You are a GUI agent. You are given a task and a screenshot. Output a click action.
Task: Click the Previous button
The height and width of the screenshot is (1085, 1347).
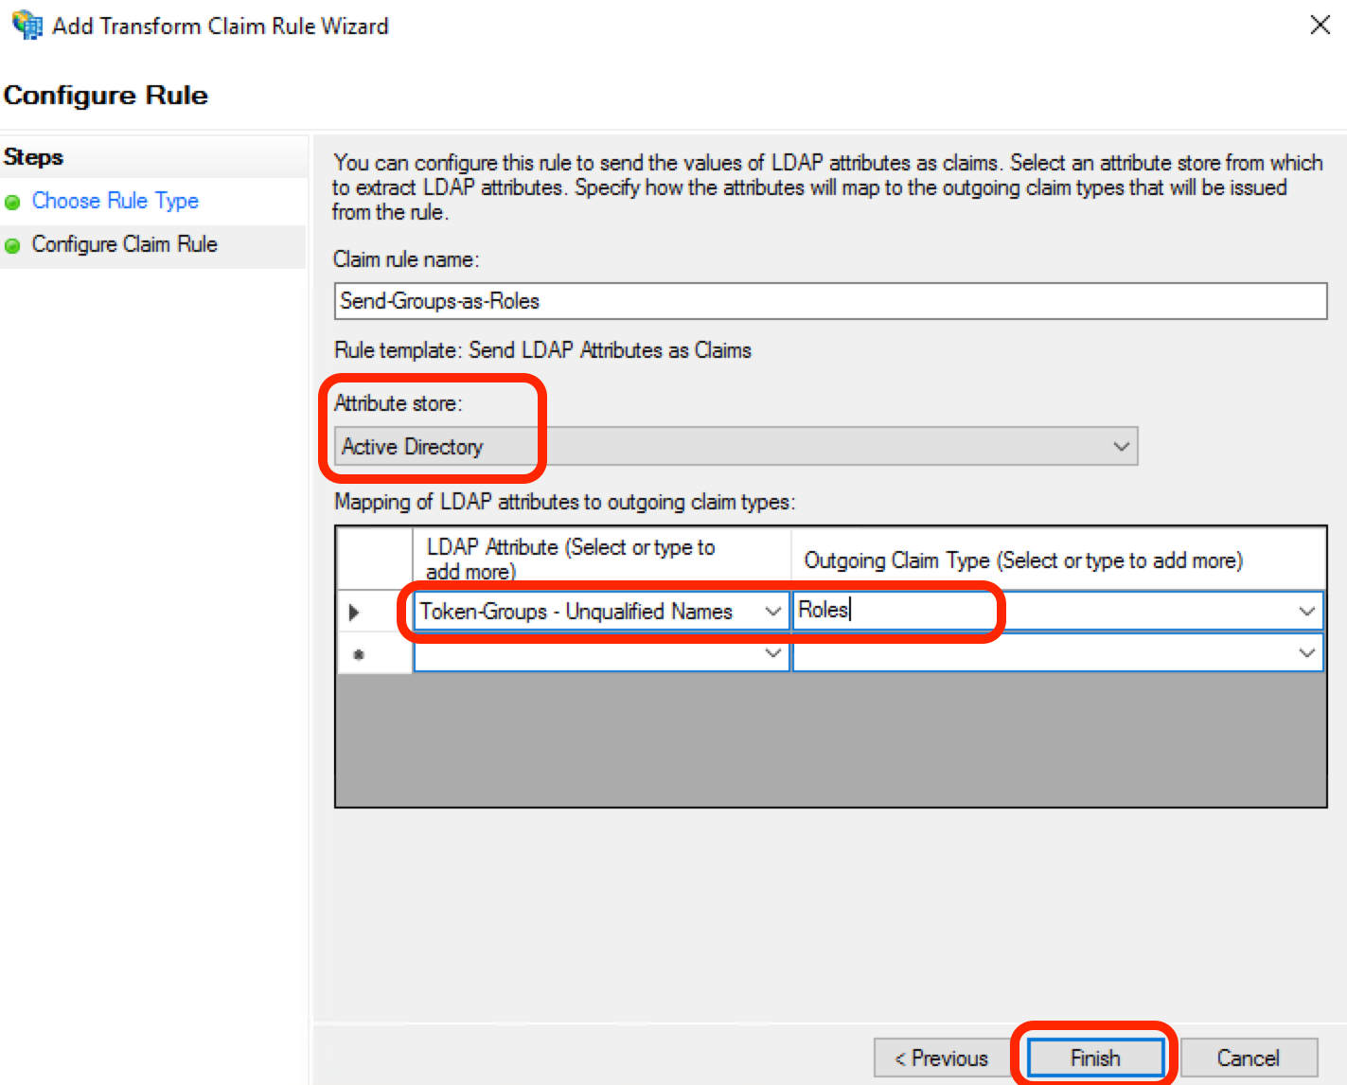(942, 1058)
